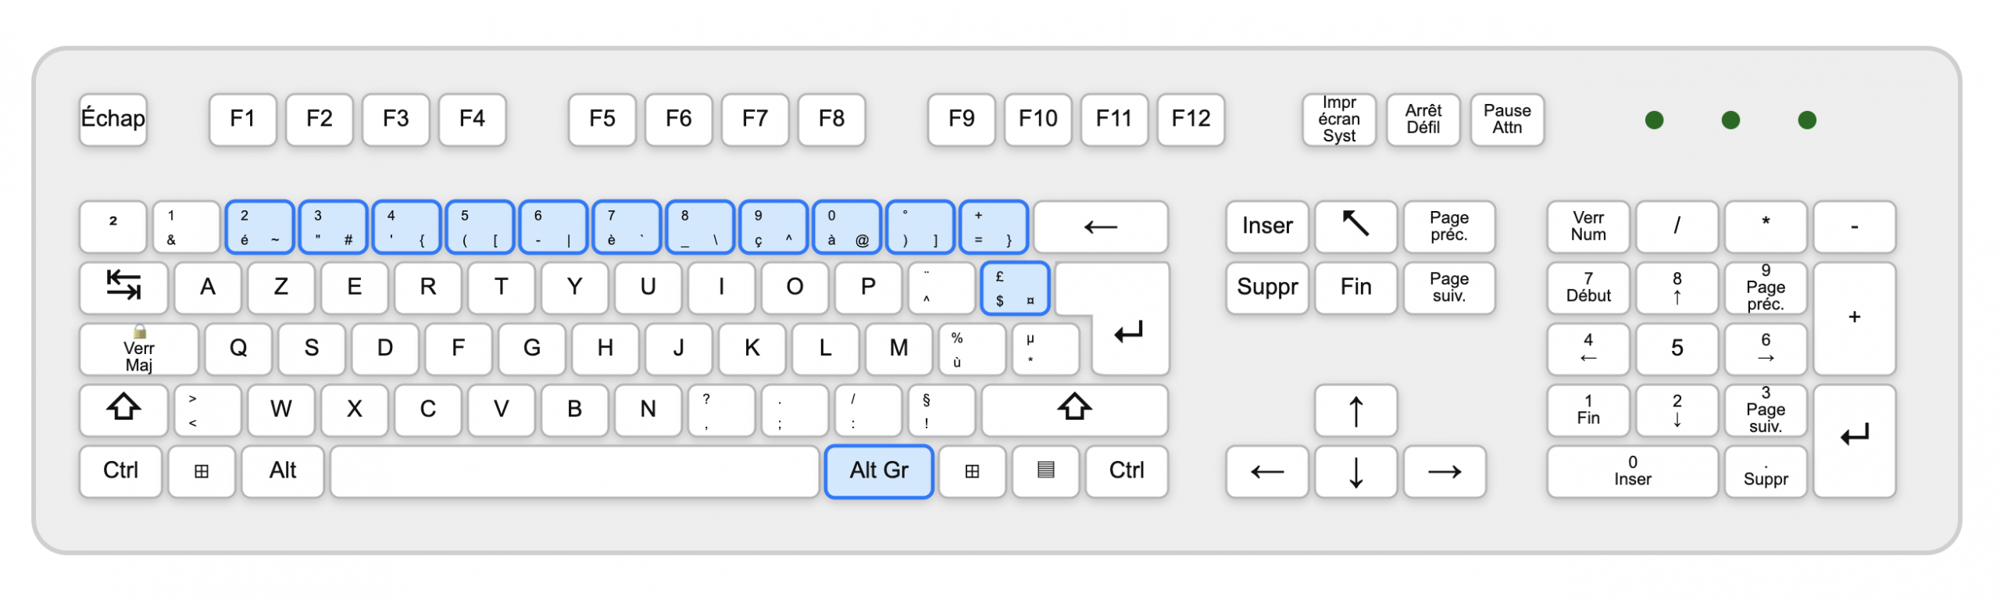Click the highlighted 0 à @ key
Screen dimensions: 2000x601
(x=847, y=227)
